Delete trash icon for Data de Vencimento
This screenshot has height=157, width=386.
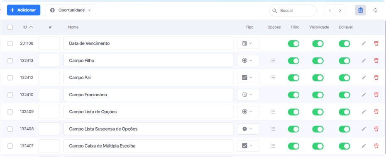point(376,43)
